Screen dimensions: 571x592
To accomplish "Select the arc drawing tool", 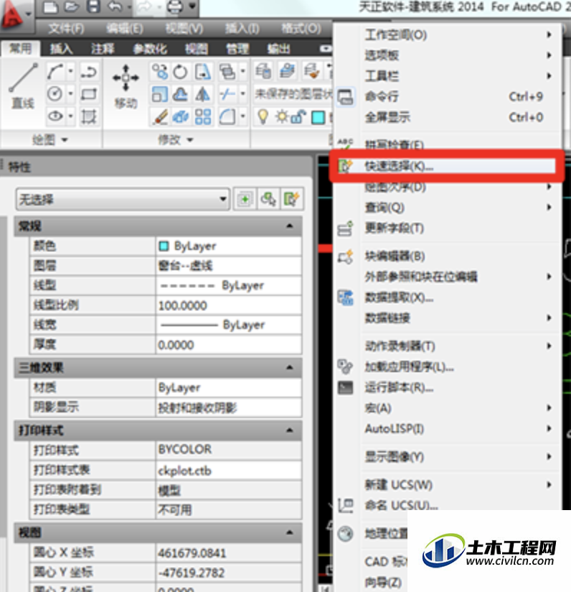I will pos(55,71).
